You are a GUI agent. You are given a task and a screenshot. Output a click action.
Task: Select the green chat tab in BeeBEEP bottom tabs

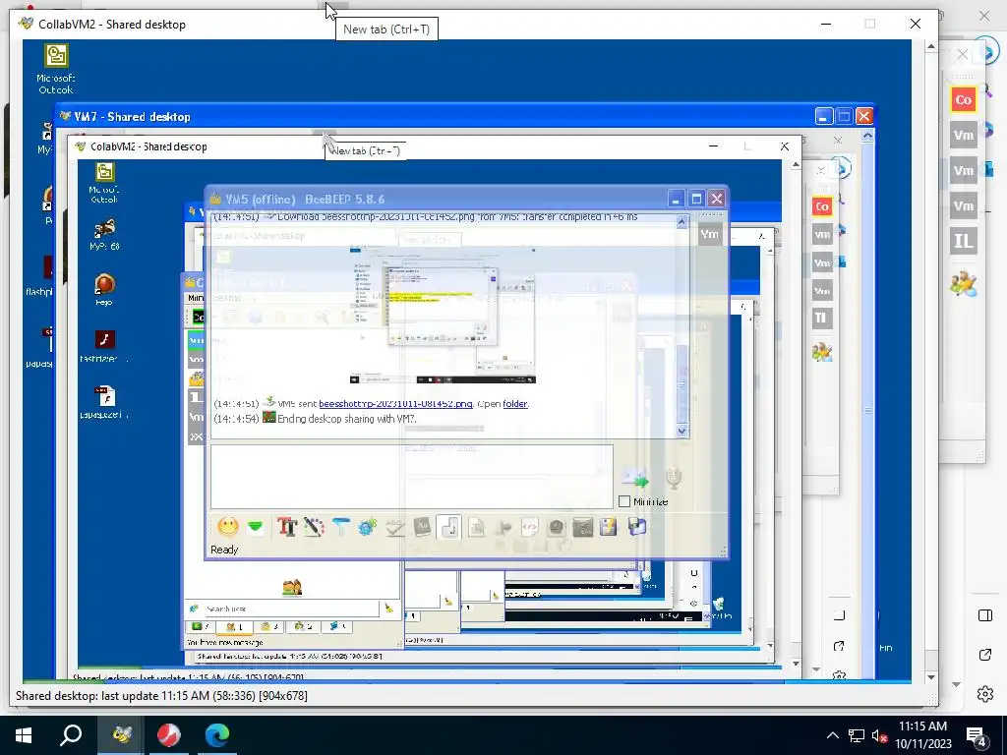tap(201, 626)
